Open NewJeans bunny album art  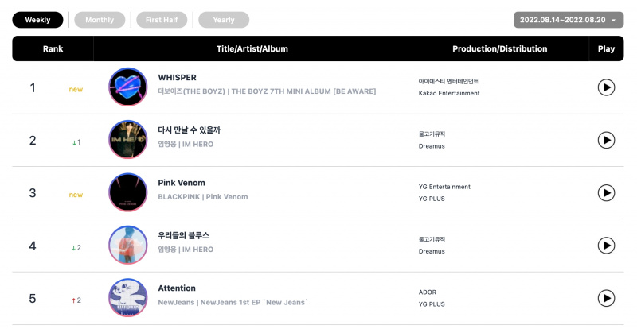128,298
